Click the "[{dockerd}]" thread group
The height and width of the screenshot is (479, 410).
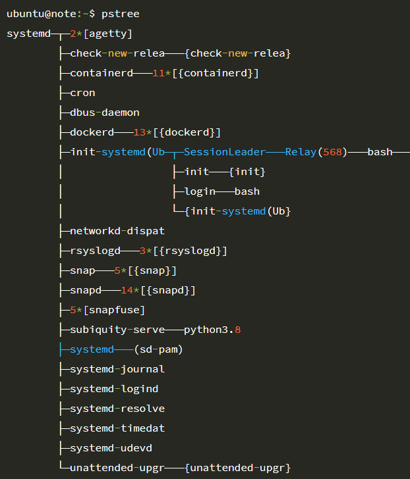point(187,132)
